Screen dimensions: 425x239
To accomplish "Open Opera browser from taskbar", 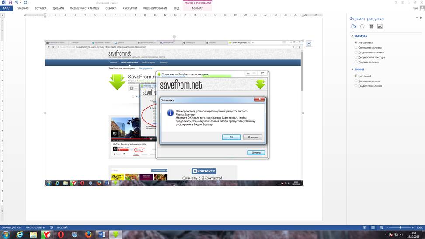I will pyautogui.click(x=61, y=235).
